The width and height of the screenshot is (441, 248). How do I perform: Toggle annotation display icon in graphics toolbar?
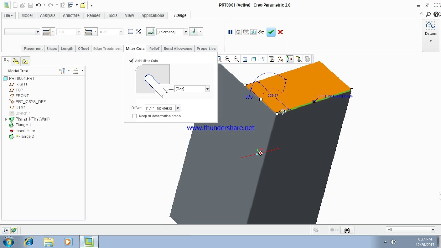pyautogui.click(x=298, y=59)
